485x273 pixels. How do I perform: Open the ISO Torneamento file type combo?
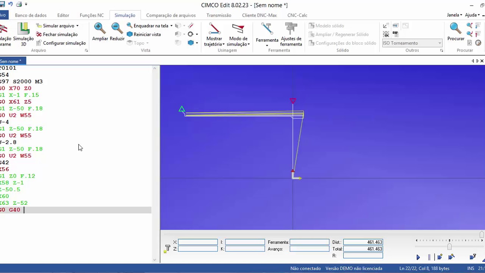tap(412, 43)
